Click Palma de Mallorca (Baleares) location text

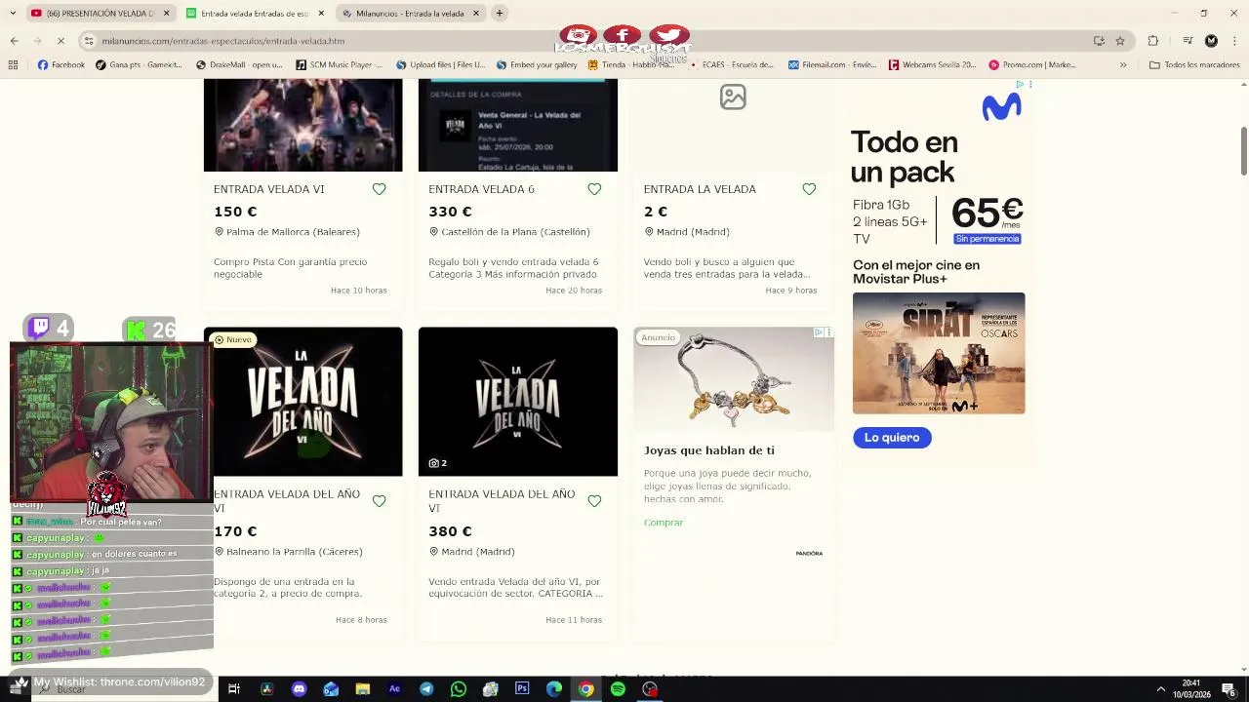pyautogui.click(x=293, y=232)
